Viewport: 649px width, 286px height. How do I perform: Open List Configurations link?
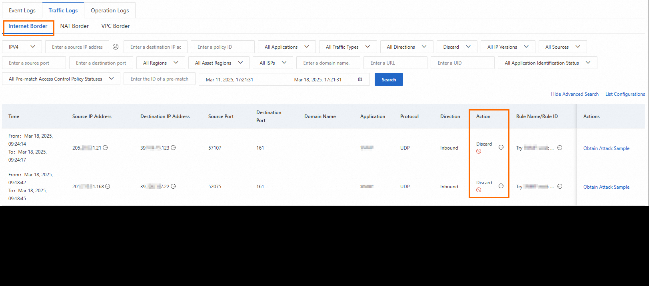click(625, 94)
